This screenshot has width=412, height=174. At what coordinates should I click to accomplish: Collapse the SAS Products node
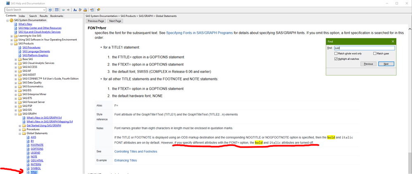pos(12,44)
